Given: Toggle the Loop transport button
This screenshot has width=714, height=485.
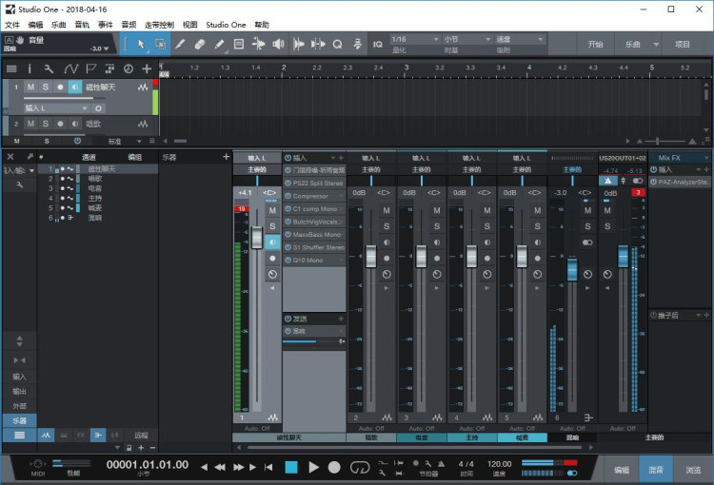Looking at the screenshot, I should pyautogui.click(x=360, y=467).
